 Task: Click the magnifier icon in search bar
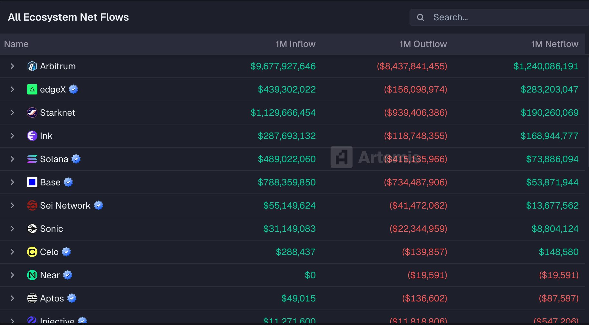point(420,17)
